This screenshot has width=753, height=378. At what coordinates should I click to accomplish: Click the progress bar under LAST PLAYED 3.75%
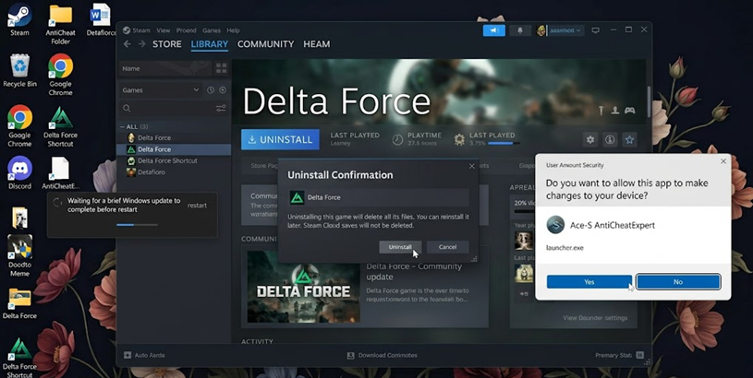point(504,143)
